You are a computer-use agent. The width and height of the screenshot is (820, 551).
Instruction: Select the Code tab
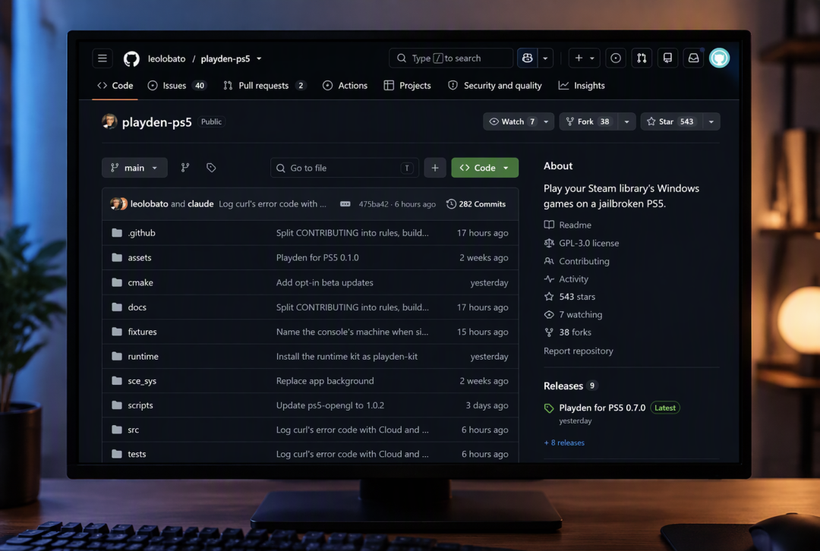coord(115,85)
